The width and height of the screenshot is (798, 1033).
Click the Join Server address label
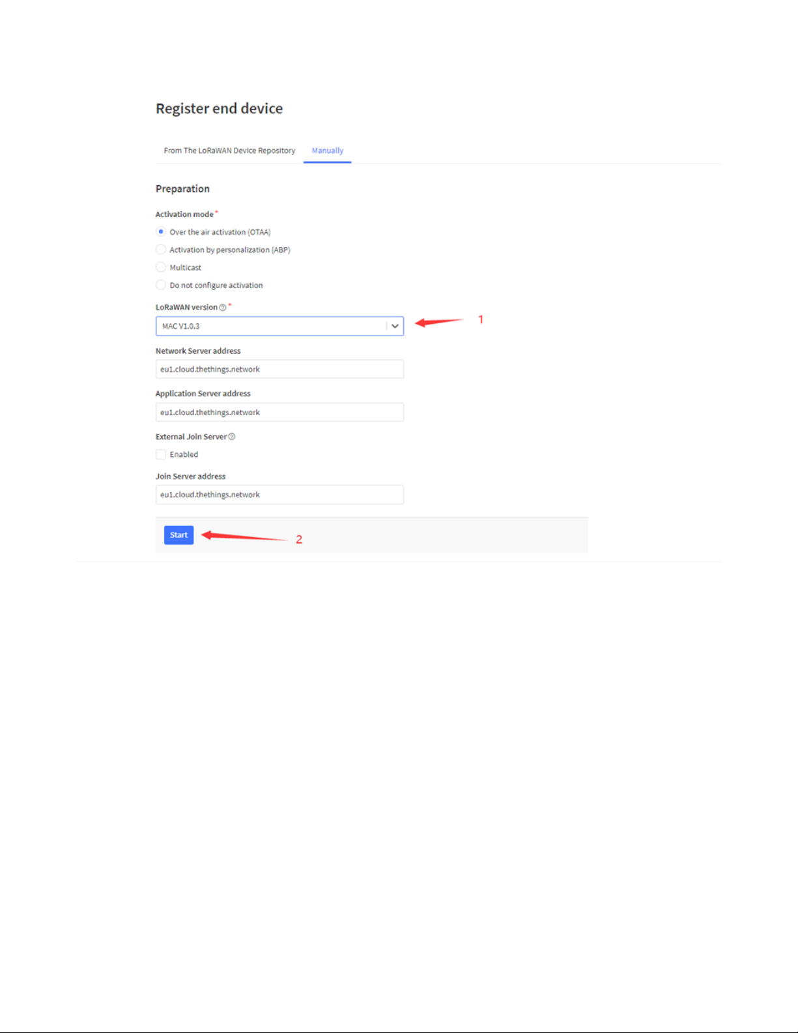(x=190, y=476)
